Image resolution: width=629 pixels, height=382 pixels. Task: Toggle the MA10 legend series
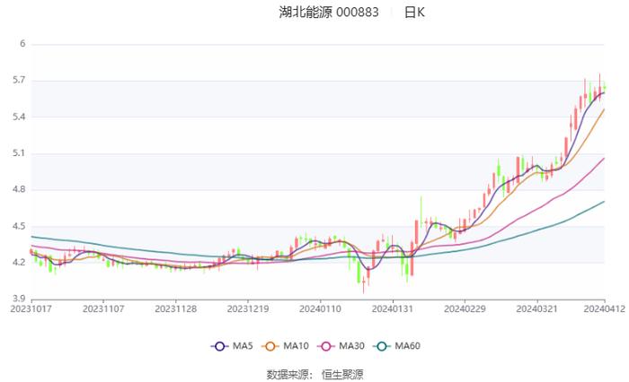pyautogui.click(x=285, y=346)
